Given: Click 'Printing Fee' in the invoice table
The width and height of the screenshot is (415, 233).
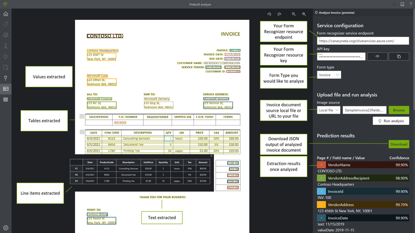Looking at the screenshot, I should (131, 150).
